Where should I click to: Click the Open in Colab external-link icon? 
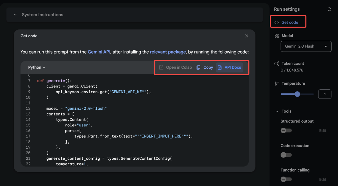pyautogui.click(x=161, y=67)
